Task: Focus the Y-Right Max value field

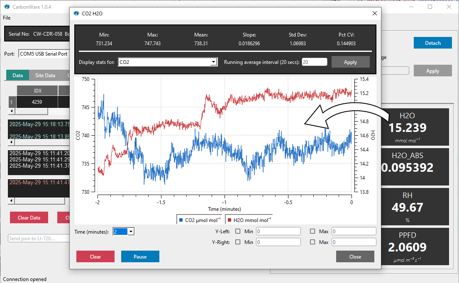Action: [354, 242]
